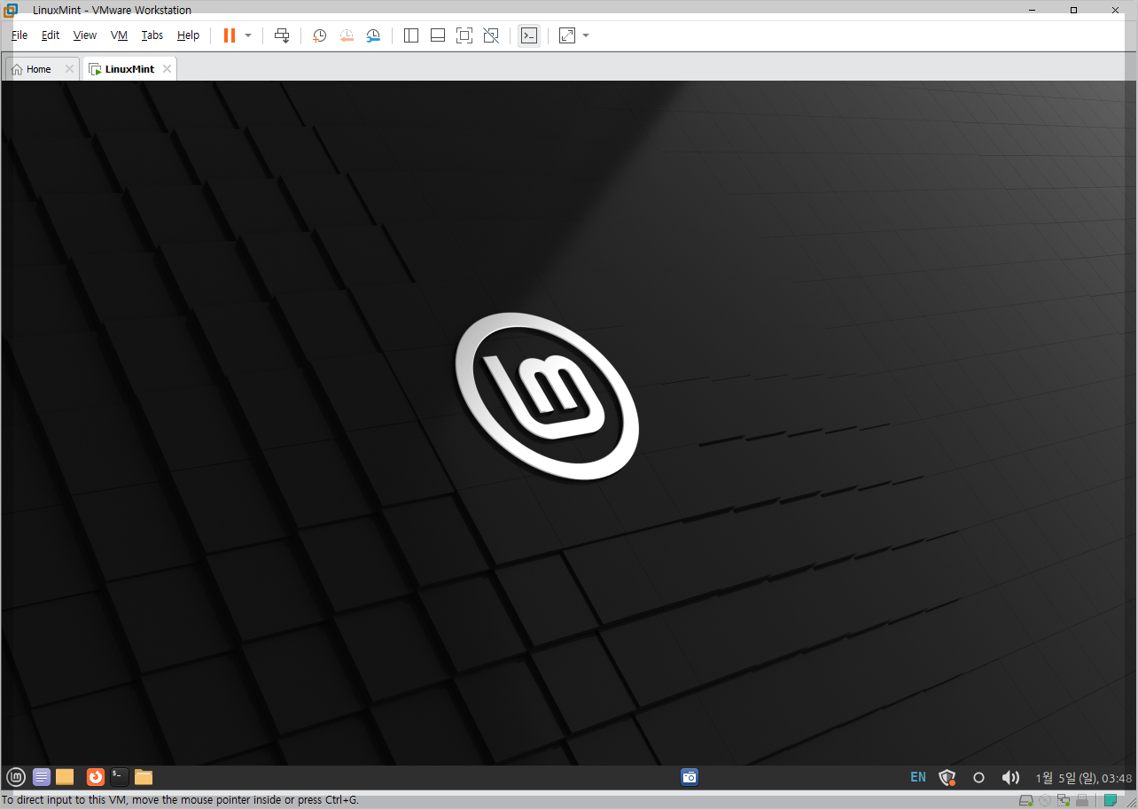Open the Edit menu
The height and width of the screenshot is (809, 1138).
tap(51, 35)
